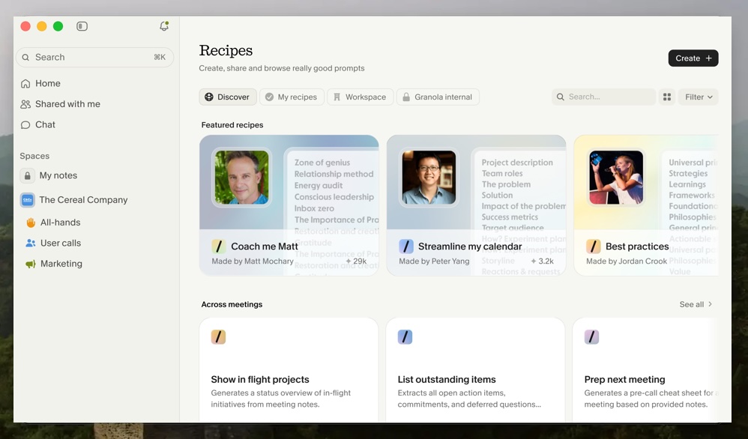This screenshot has height=439, width=748.
Task: Click the Spaces section label
Action: (x=34, y=156)
